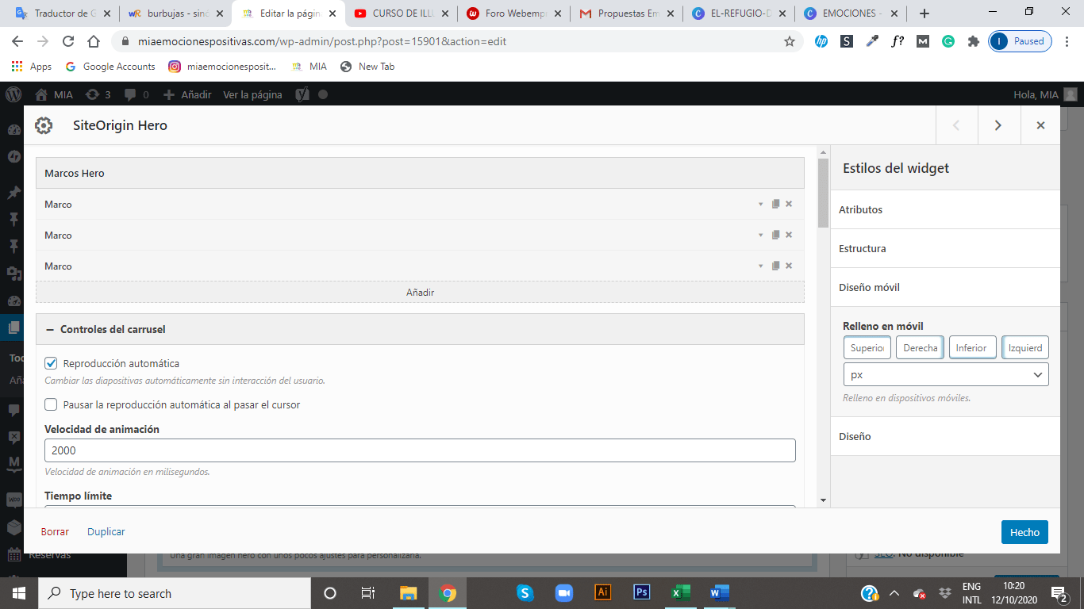
Task: Disable the Reproducción automática checkbox
Action: pyautogui.click(x=51, y=363)
